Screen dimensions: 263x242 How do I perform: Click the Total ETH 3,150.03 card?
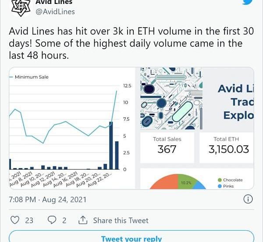[227, 147]
